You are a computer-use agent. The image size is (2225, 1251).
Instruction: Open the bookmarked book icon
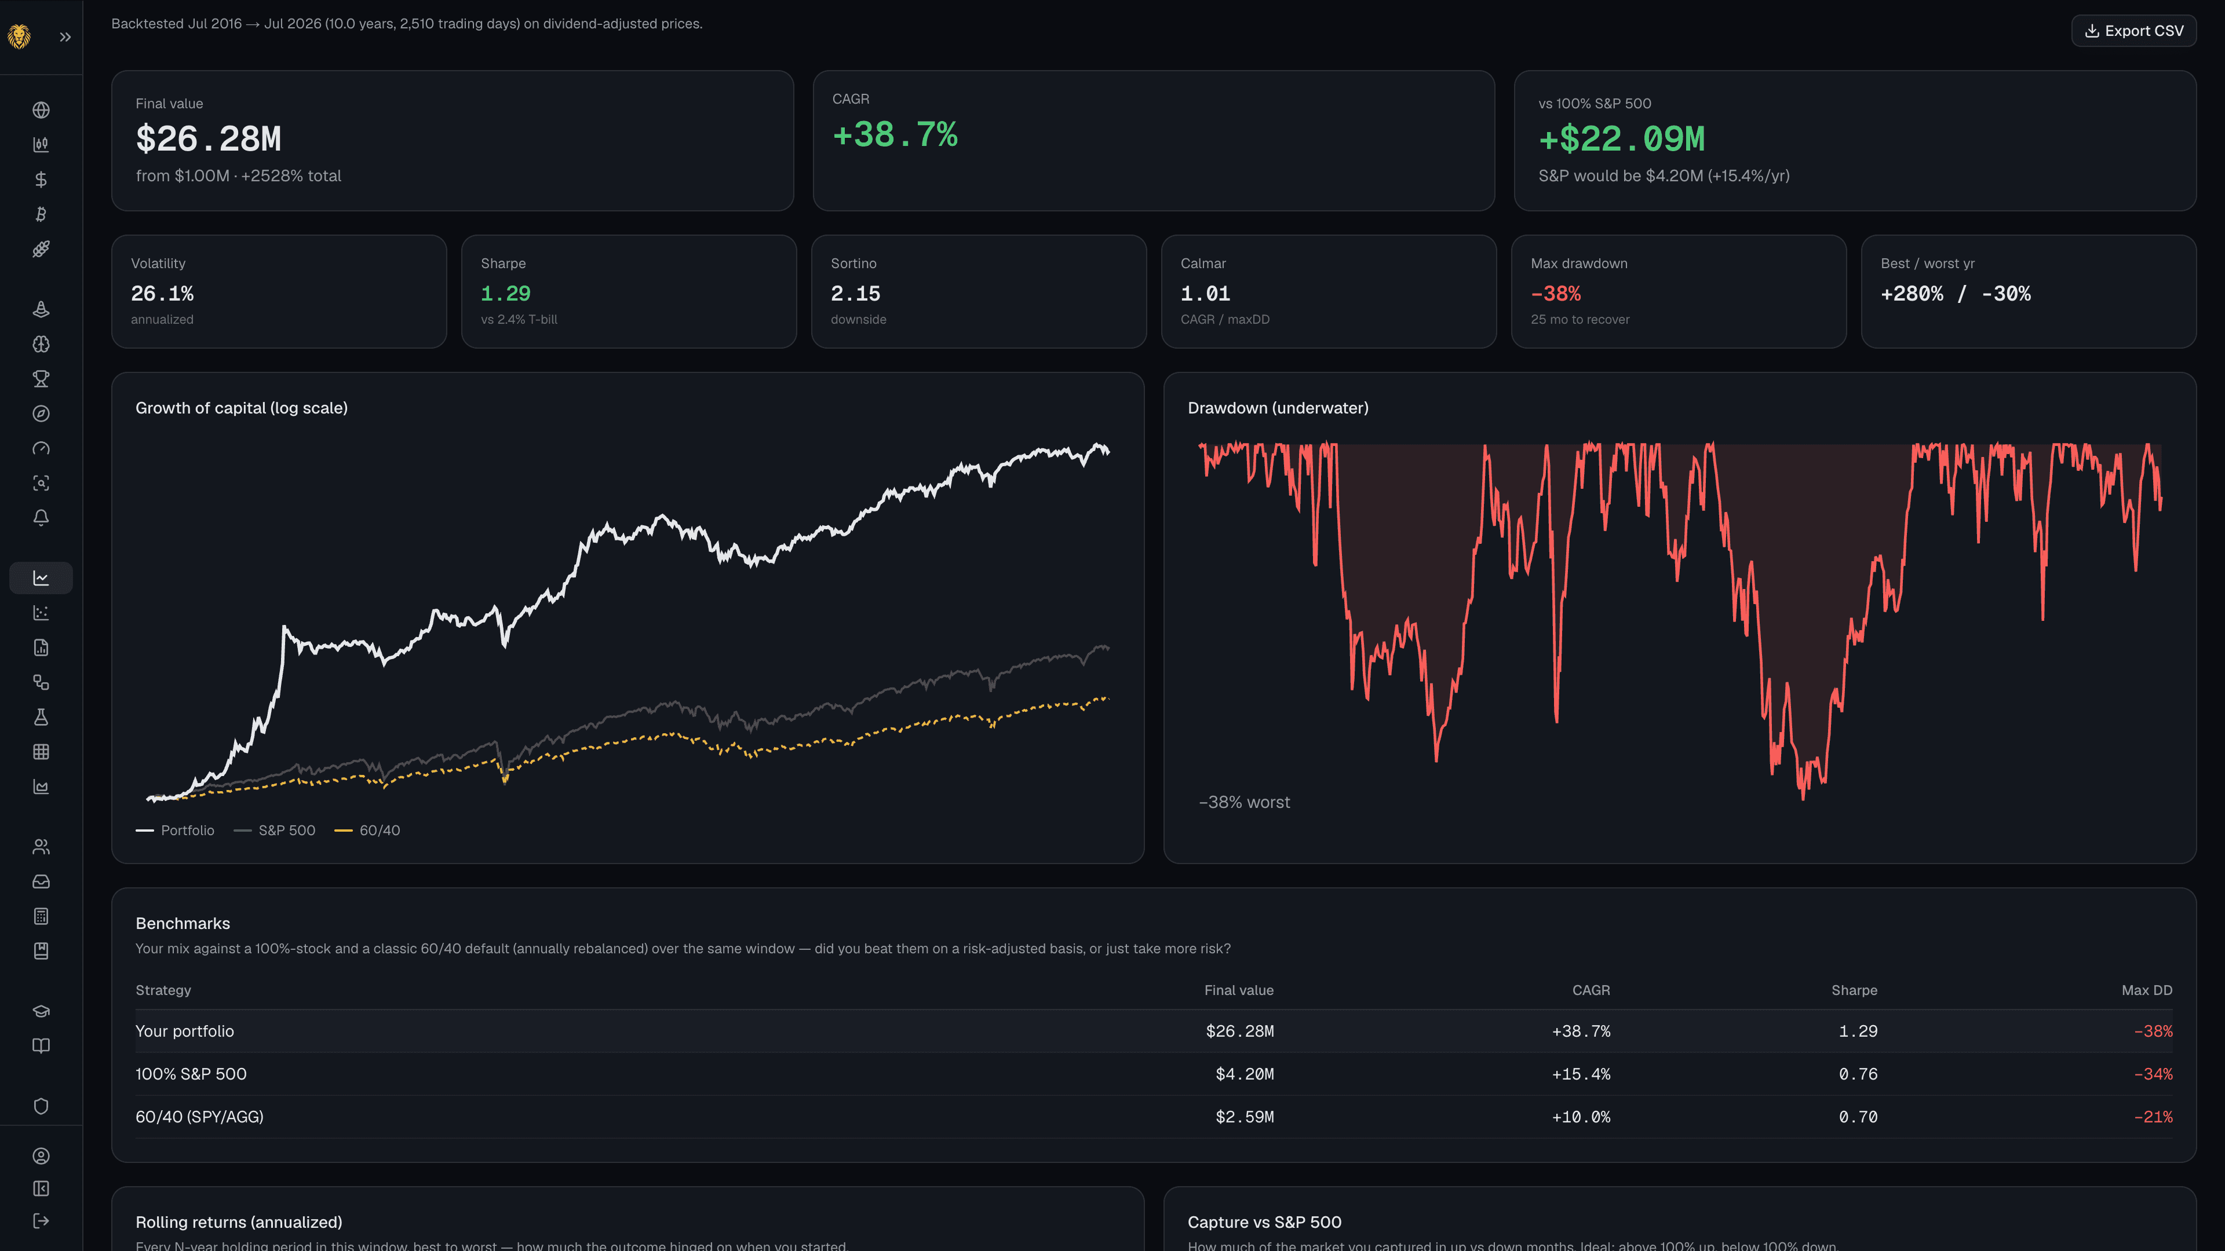41,952
